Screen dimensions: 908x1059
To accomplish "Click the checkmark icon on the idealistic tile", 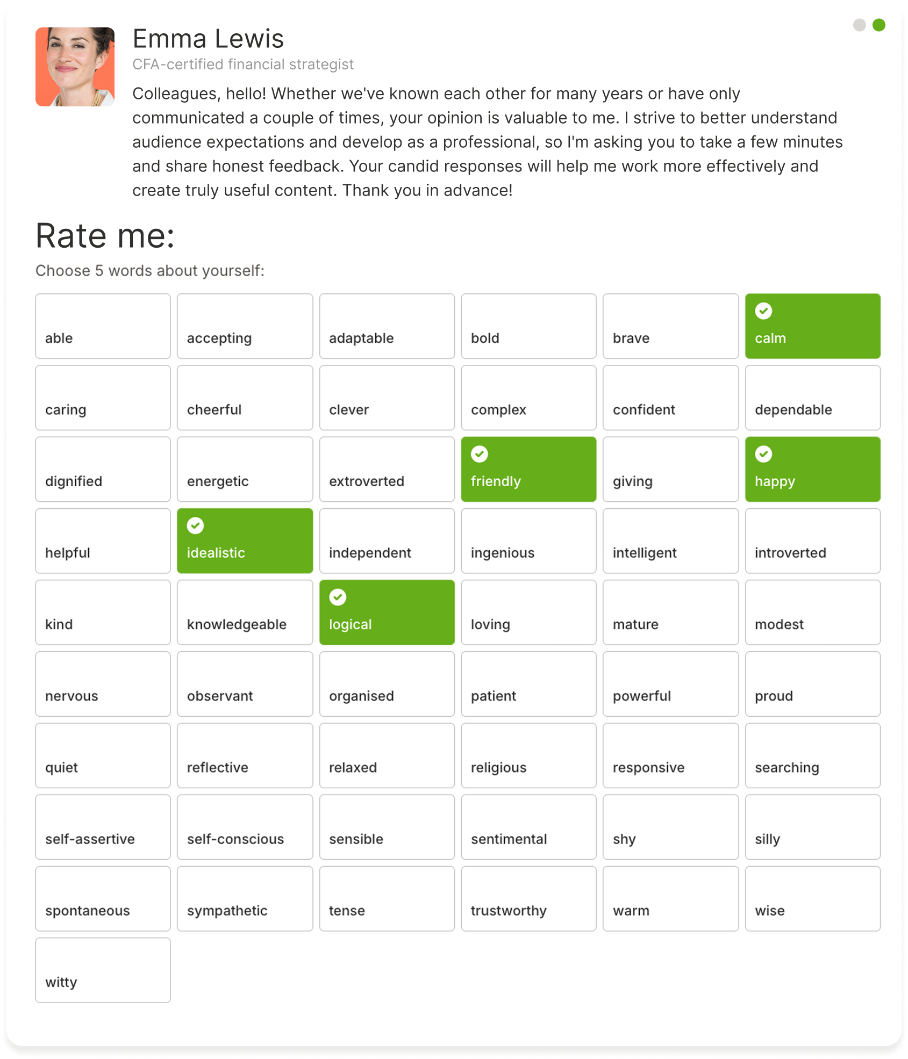I will coord(195,525).
